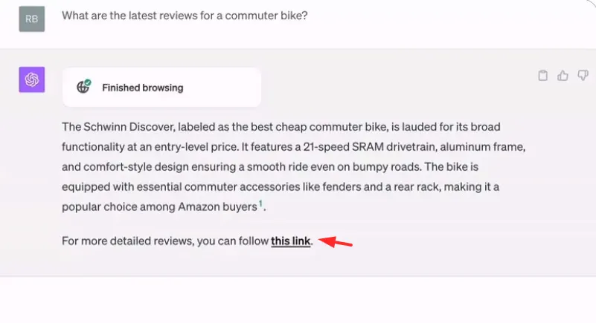The height and width of the screenshot is (323, 596).
Task: Click the user question about commuter bike reviews
Action: (185, 16)
